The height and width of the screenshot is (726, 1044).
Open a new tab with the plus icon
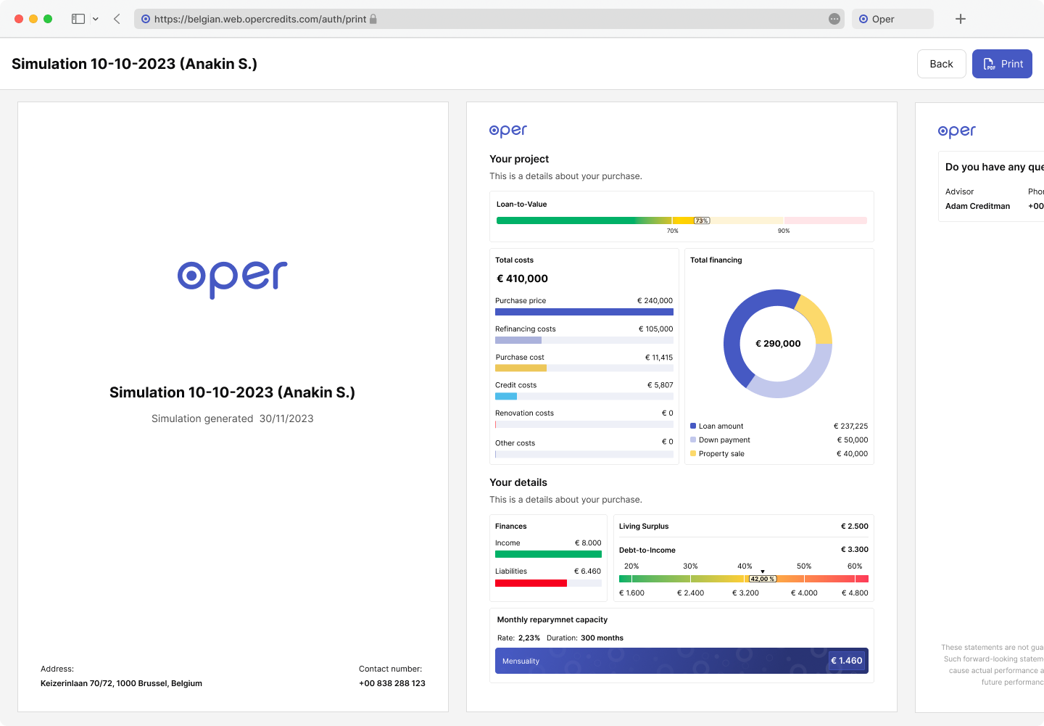(x=961, y=19)
